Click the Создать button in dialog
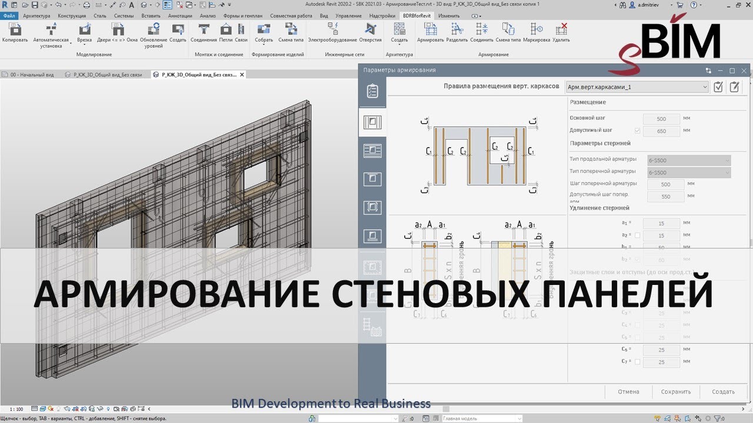This screenshot has width=753, height=423. point(723,392)
